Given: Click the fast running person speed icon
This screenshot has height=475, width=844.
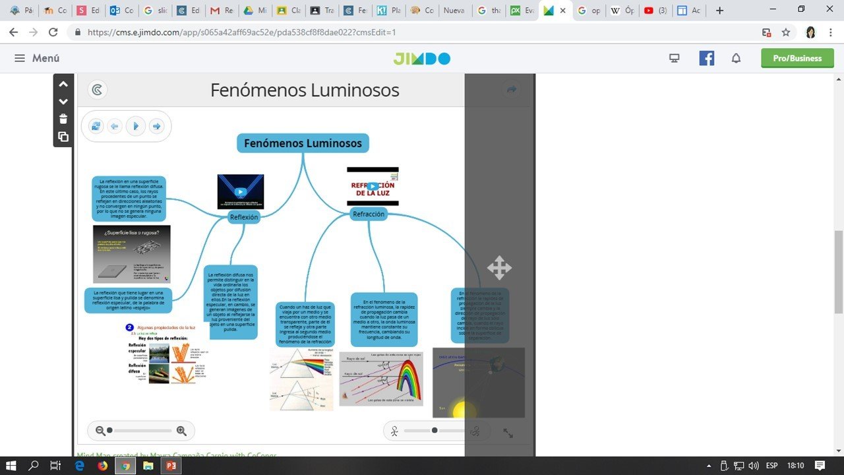Looking at the screenshot, I should [x=476, y=431].
